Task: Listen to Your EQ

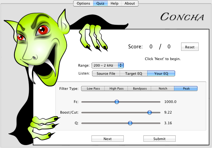Action: pyautogui.click(x=161, y=73)
